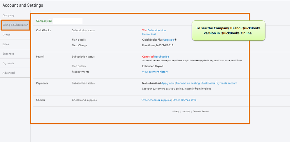This screenshot has width=290, height=142.
Task: Click the Checks and supplies label
Action: (x=84, y=100)
